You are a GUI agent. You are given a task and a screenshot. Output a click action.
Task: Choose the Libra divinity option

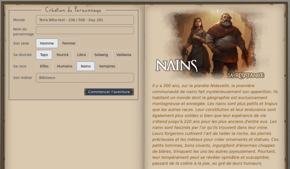(x=81, y=55)
